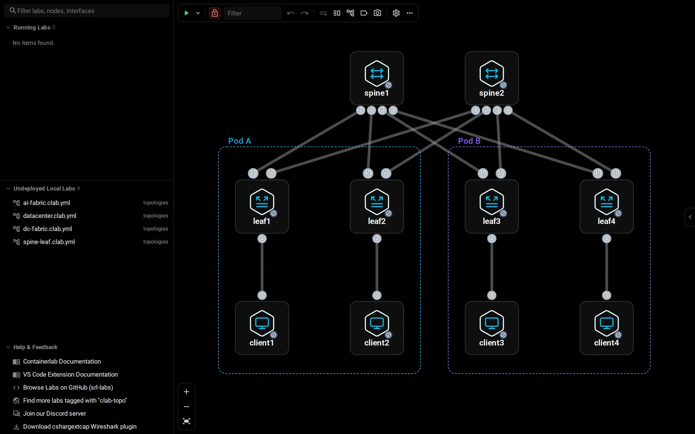Click the undo arrow in toolbar

click(291, 13)
